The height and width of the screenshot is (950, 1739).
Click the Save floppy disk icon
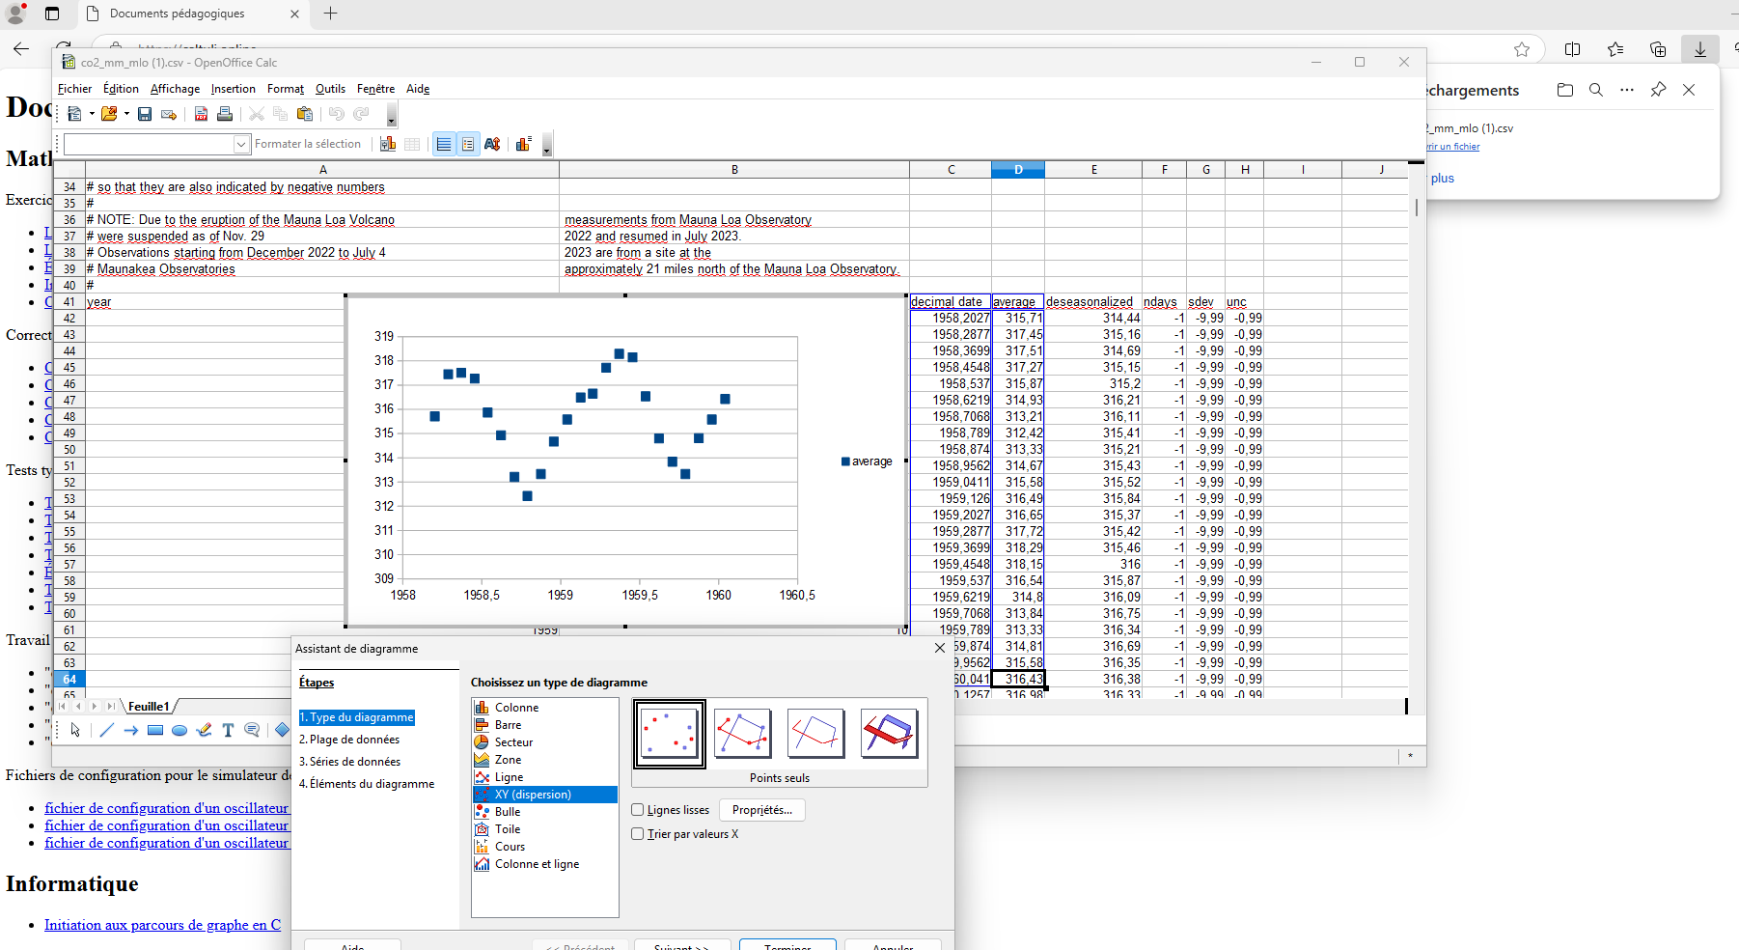145,114
